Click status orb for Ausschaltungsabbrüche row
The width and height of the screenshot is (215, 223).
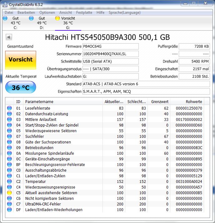[9, 170]
